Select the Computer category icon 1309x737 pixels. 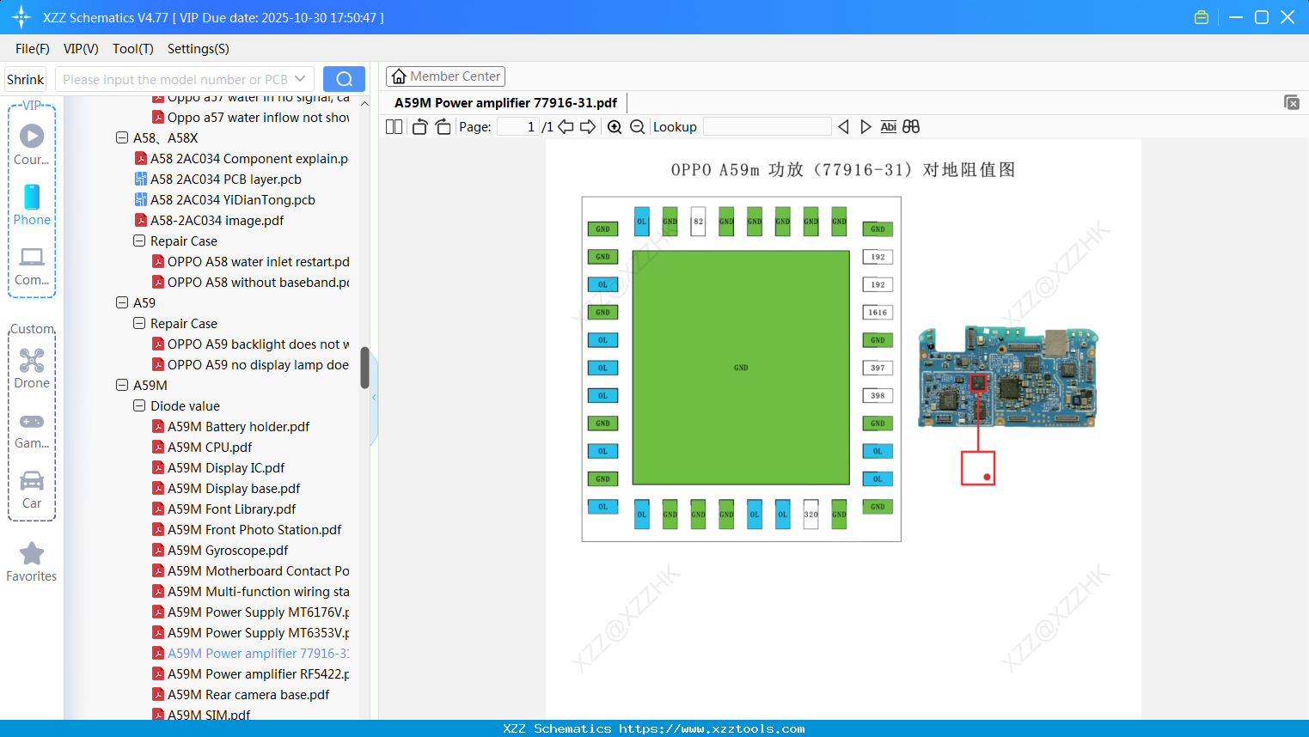(x=32, y=265)
